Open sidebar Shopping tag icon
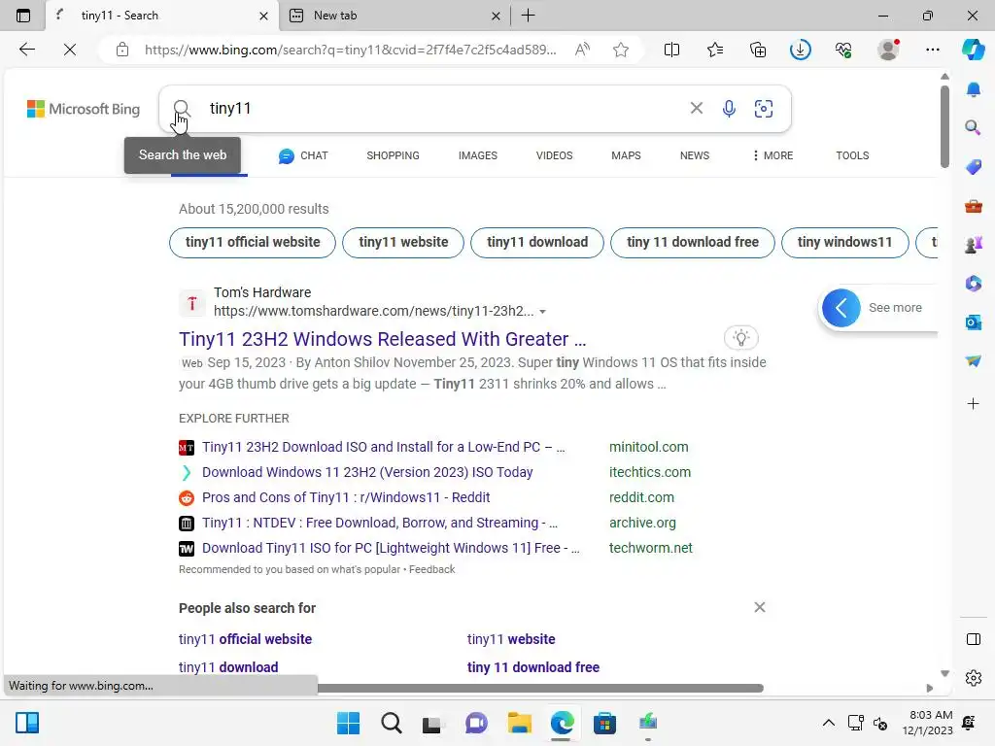Viewport: 995px width, 746px height. point(974,167)
